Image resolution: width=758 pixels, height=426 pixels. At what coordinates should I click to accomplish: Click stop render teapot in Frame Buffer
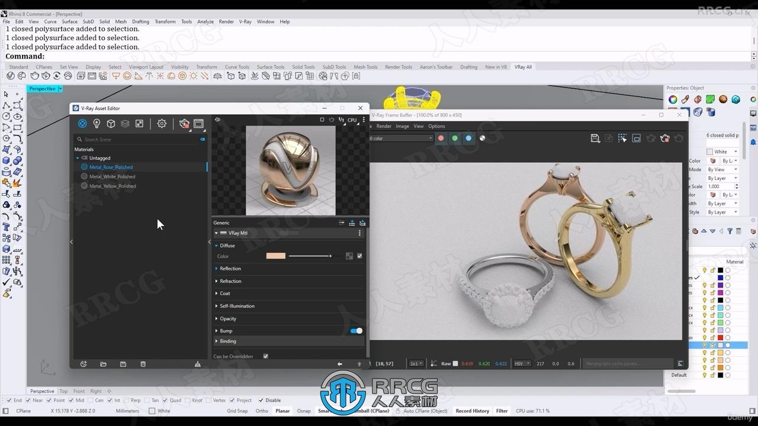(665, 138)
